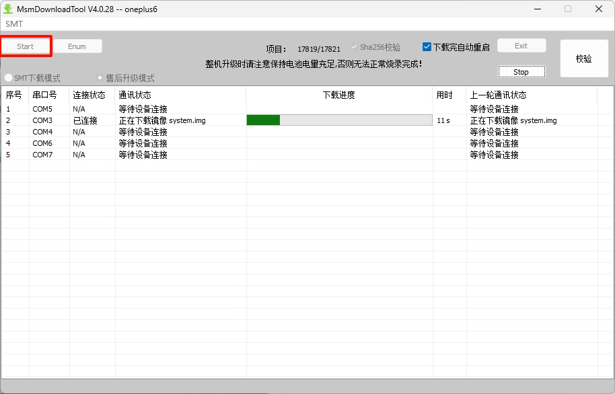This screenshot has height=394, width=615.
Task: Minimize the MsmDownloadTool window
Action: [537, 9]
